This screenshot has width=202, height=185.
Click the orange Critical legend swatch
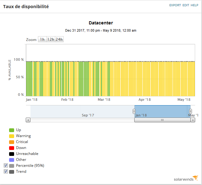coord(12,142)
